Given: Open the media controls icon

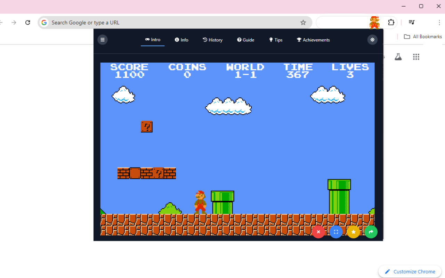Looking at the screenshot, I should click(x=412, y=23).
